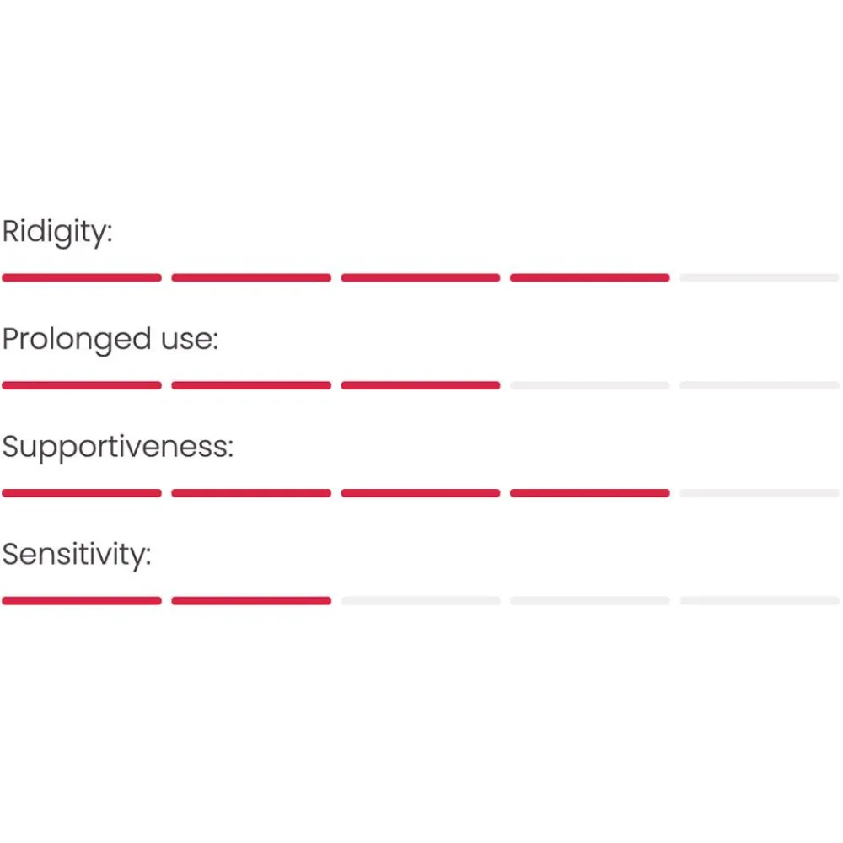Select the Sensitivity label text
843x843 pixels.
click(x=77, y=555)
